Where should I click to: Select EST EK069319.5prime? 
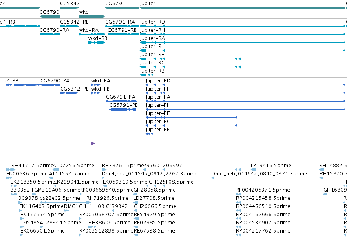[125, 182]
